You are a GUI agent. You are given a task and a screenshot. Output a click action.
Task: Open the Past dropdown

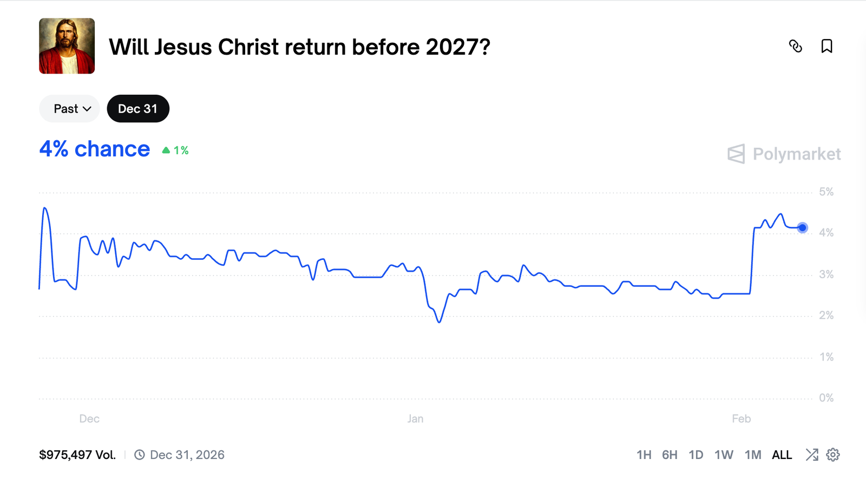(69, 108)
